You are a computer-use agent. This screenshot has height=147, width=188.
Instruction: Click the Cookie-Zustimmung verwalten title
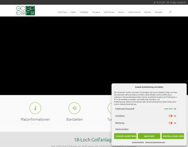(149, 87)
